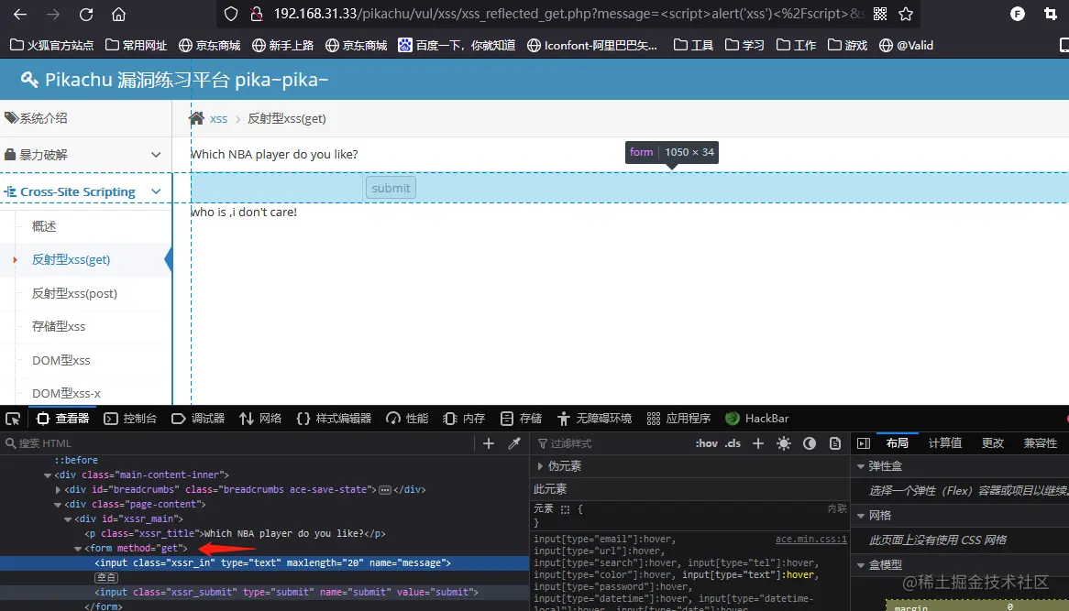
Task: Bookmark this page with star icon
Action: pos(906,15)
